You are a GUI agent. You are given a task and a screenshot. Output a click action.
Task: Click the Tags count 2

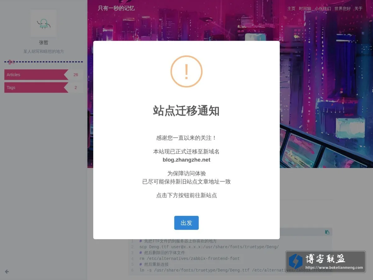point(76,87)
